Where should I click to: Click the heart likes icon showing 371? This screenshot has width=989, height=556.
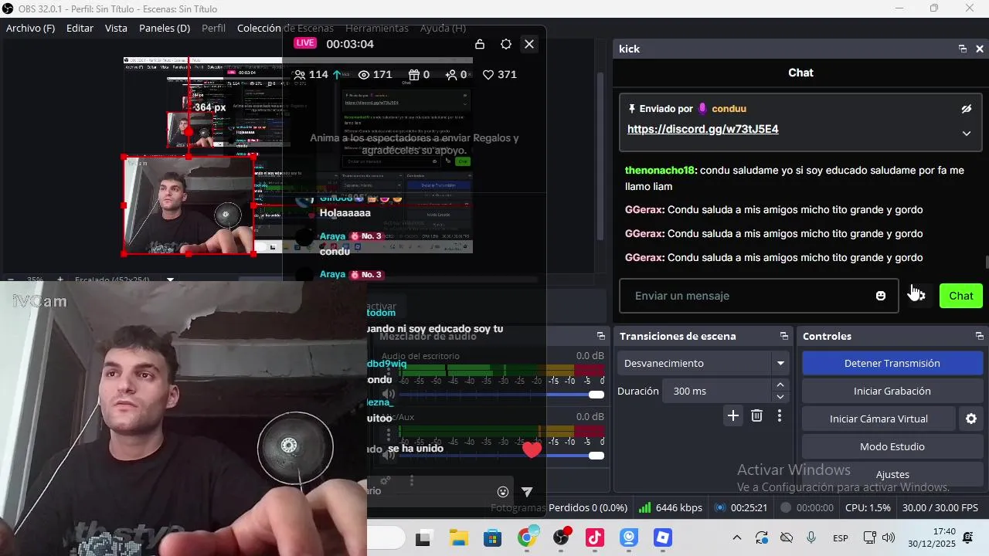pos(488,75)
